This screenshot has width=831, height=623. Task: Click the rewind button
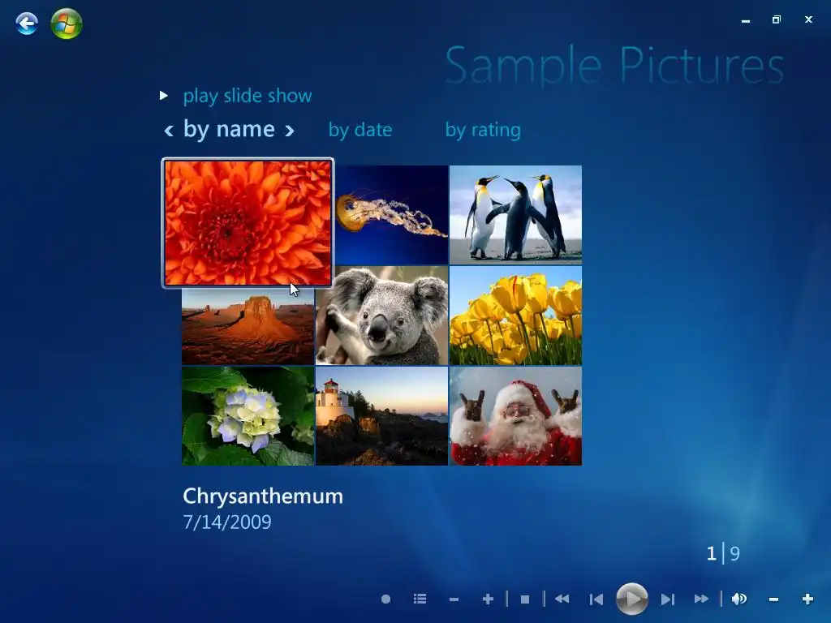[x=562, y=599]
